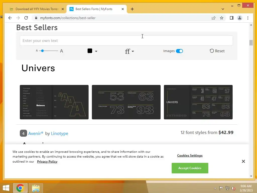Viewport: 257px width, 193px height.
Task: View site info via the padlock icon
Action: coord(36,18)
